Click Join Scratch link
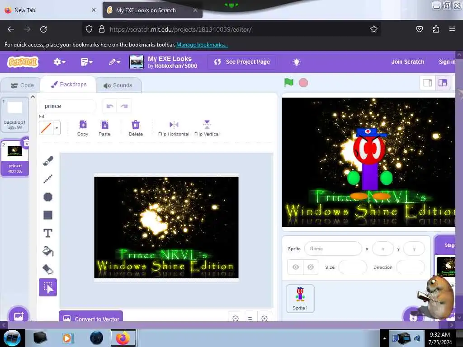Screen dimensions: 463x347 407,62
